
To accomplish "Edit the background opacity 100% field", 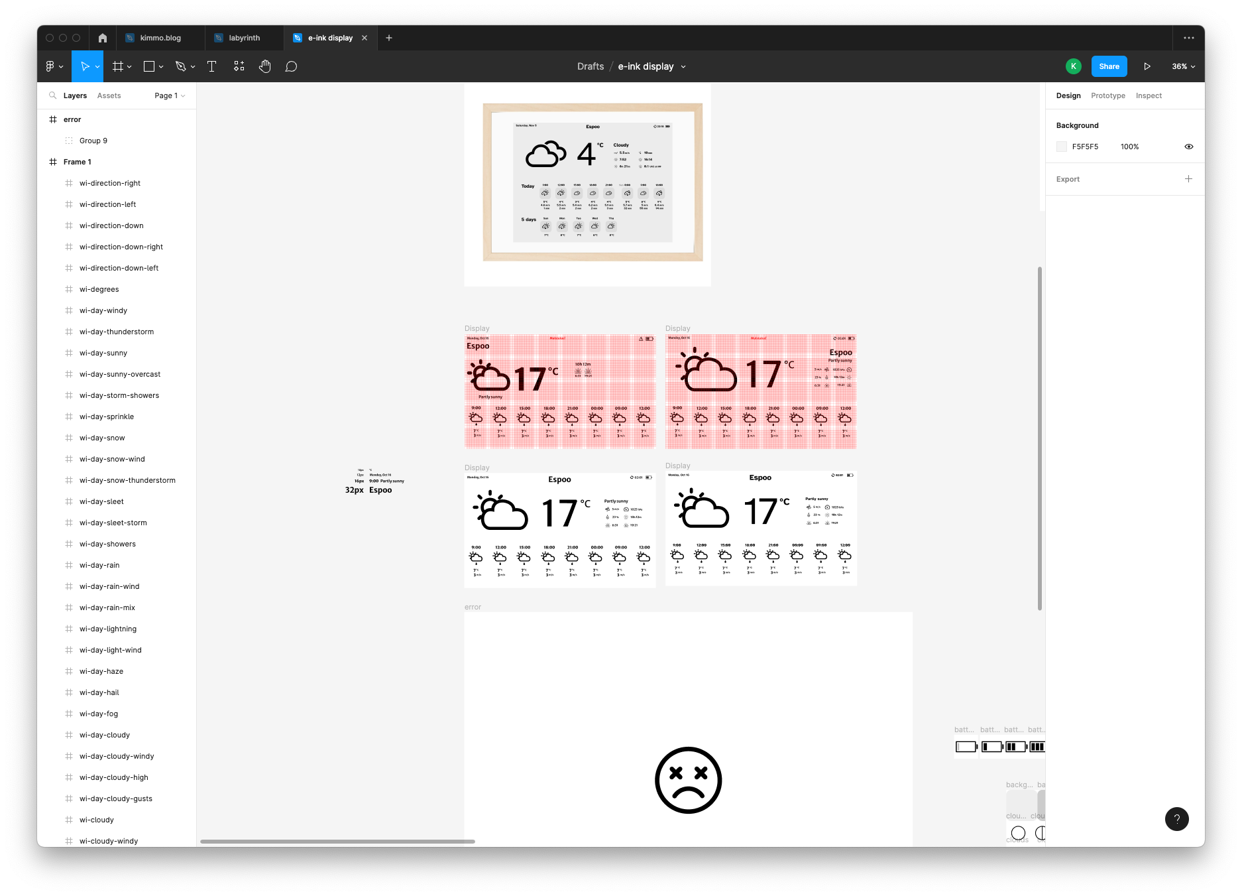I will click(1129, 147).
